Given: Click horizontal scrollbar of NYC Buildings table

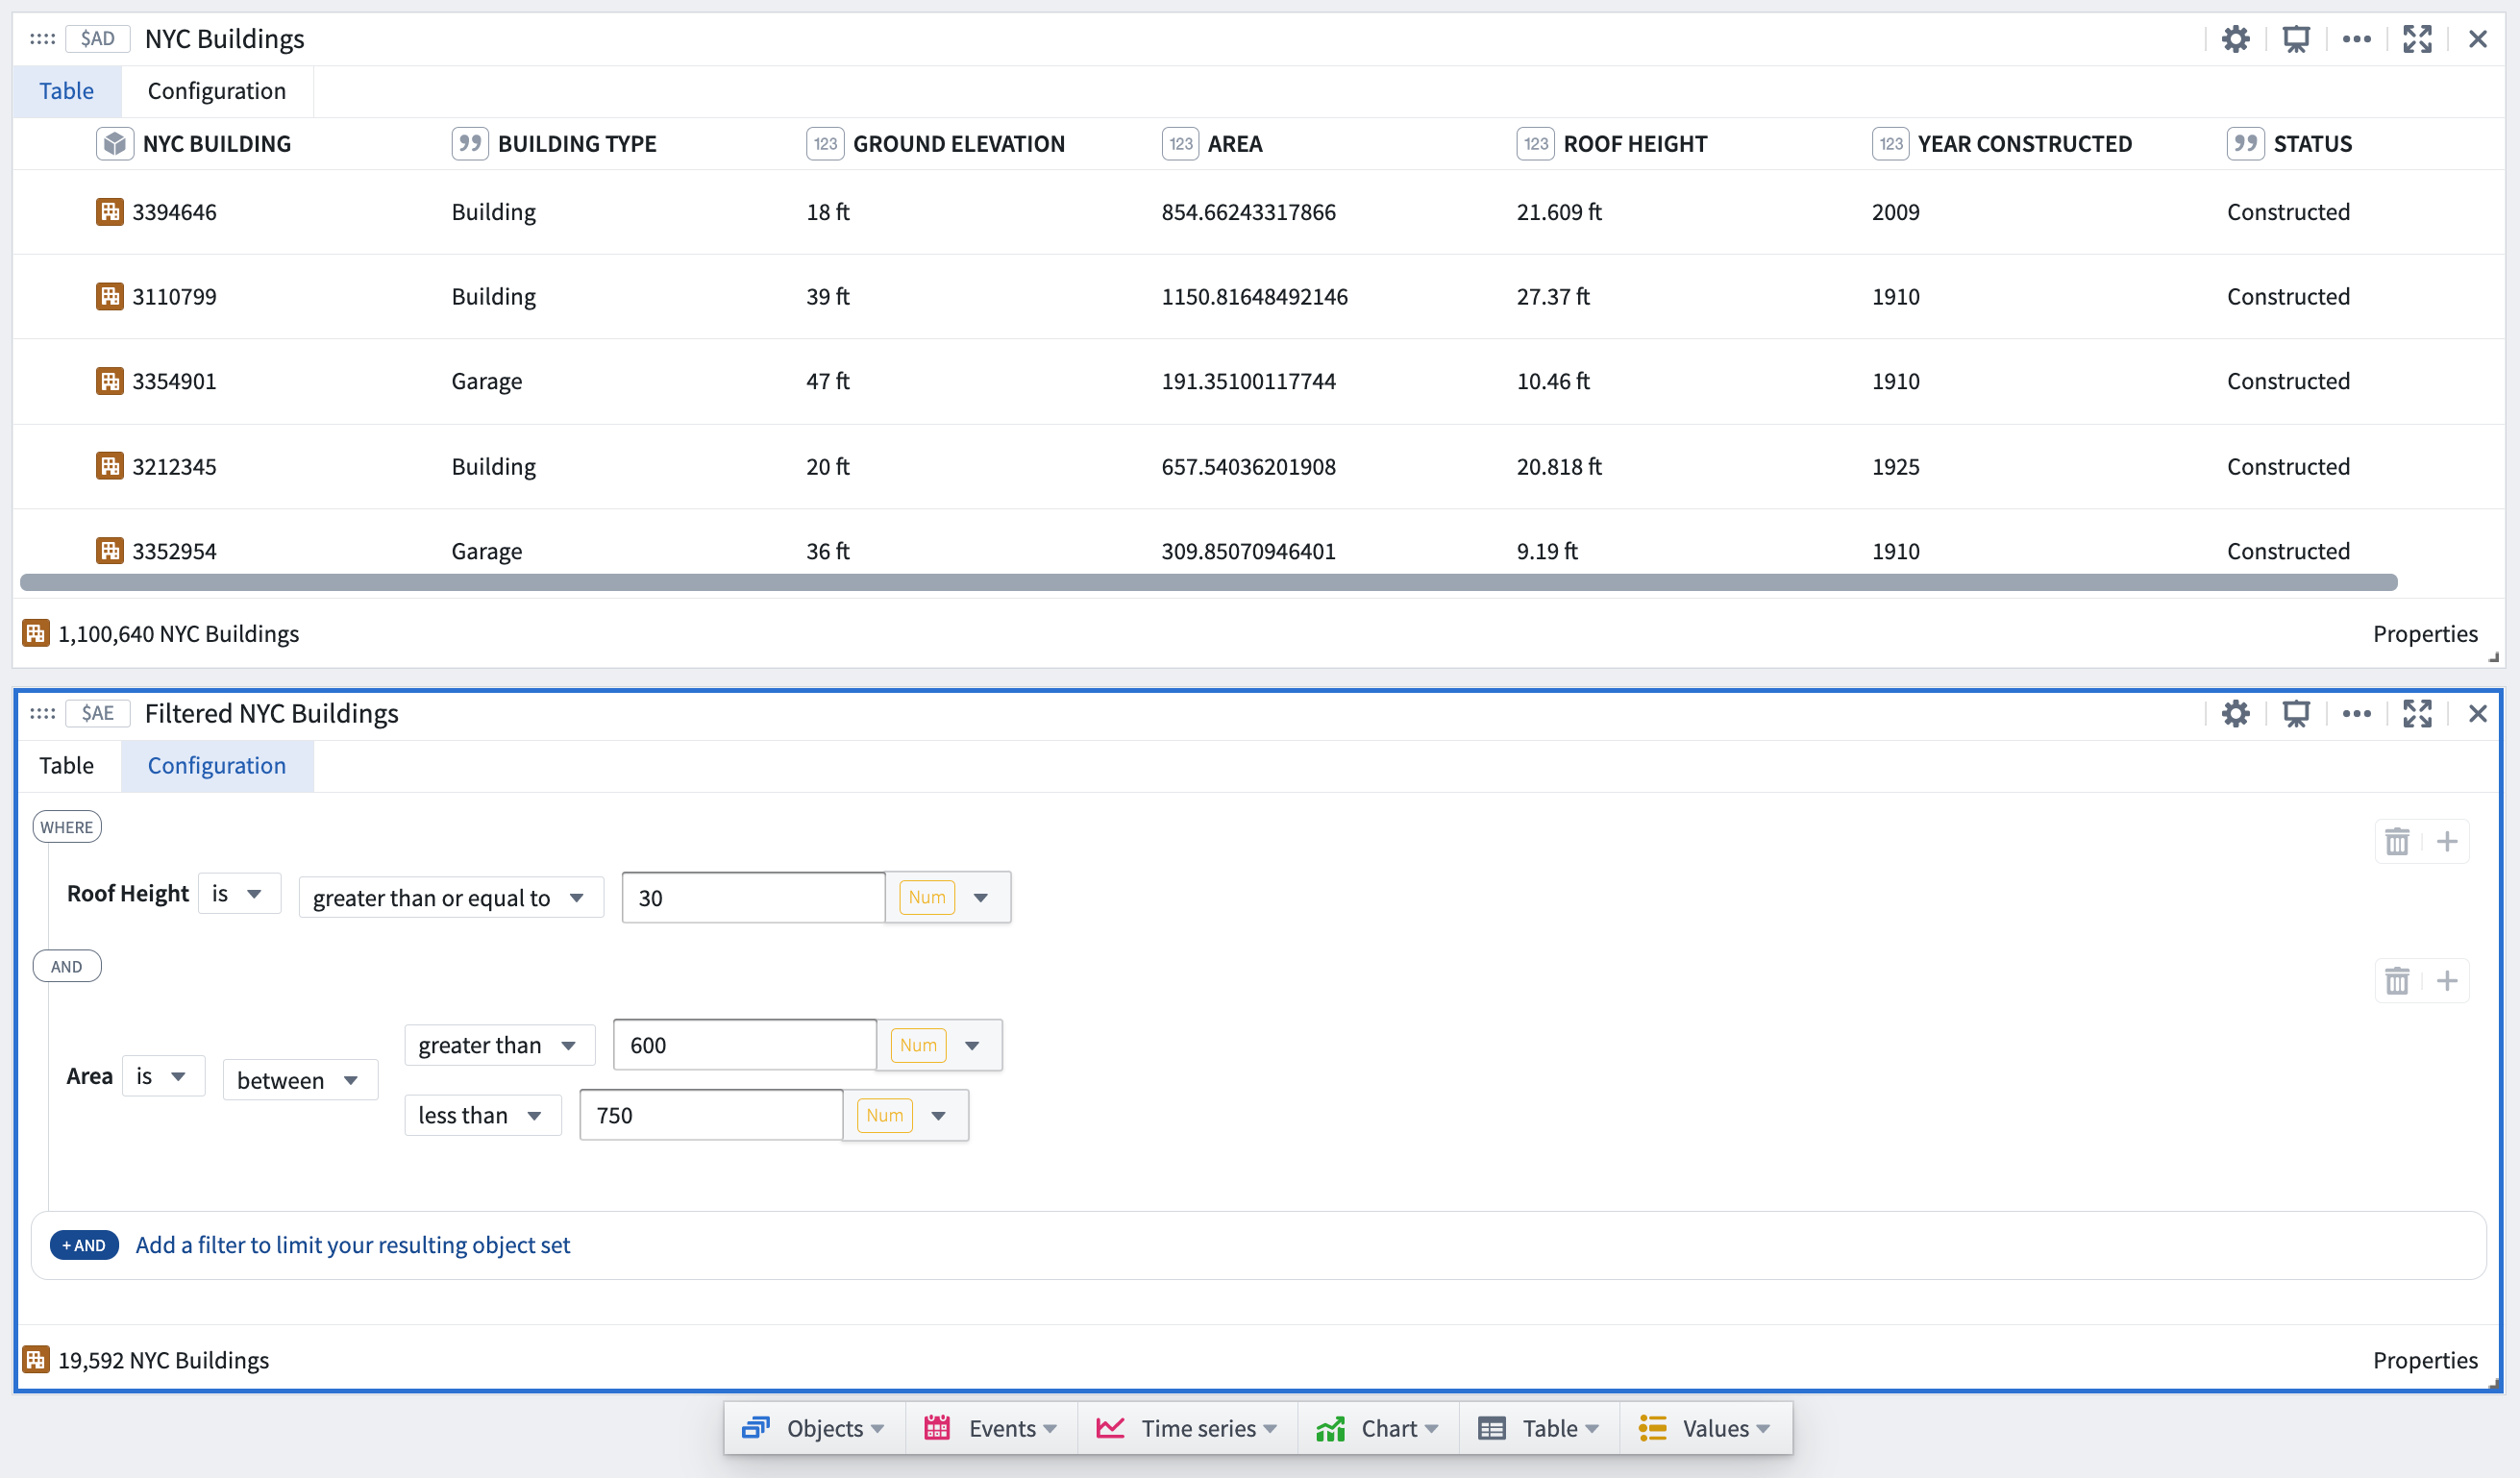Looking at the screenshot, I should point(1208,582).
